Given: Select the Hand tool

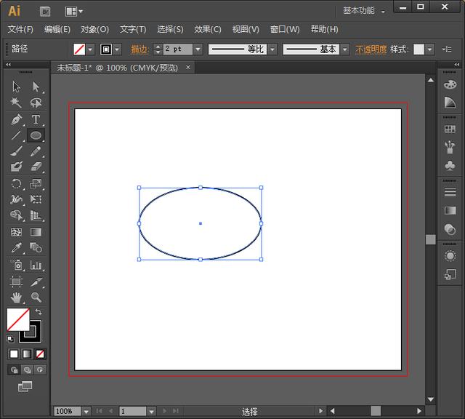Looking at the screenshot, I should 16,298.
